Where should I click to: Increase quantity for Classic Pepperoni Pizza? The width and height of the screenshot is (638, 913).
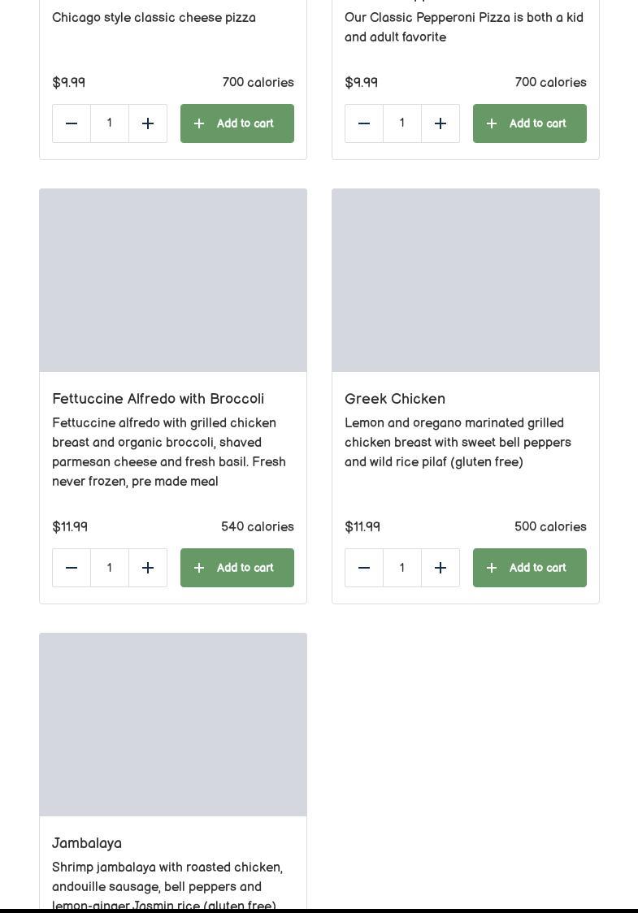tap(441, 123)
